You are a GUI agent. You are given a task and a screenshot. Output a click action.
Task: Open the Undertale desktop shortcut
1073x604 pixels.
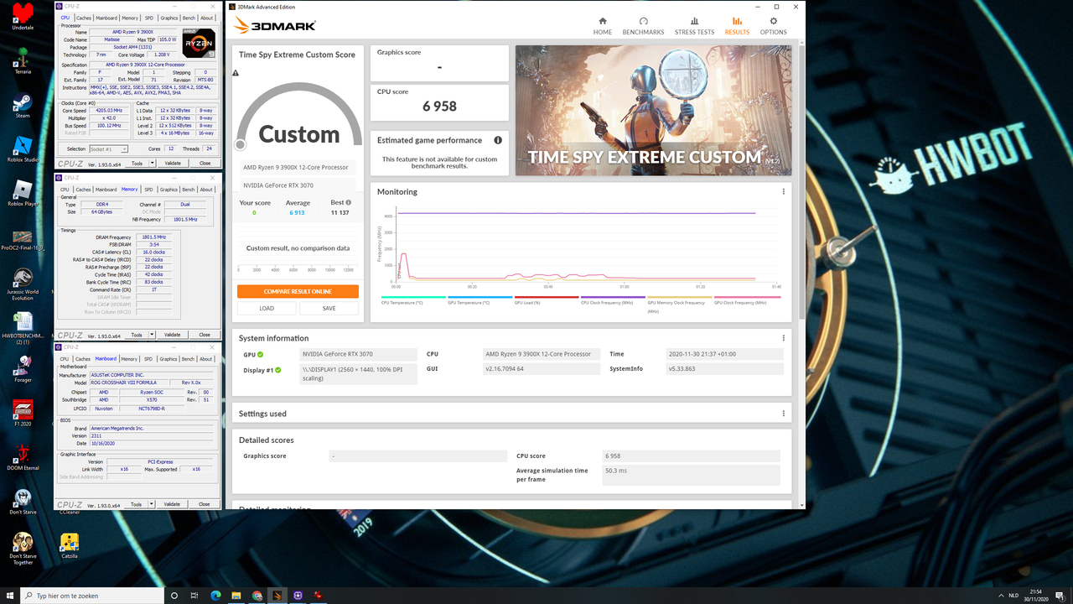click(23, 16)
